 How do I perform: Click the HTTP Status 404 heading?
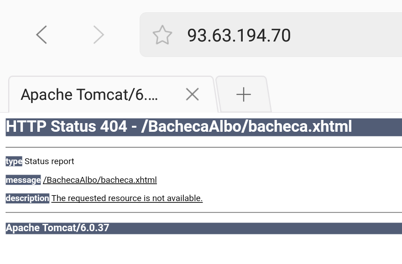[x=179, y=126]
